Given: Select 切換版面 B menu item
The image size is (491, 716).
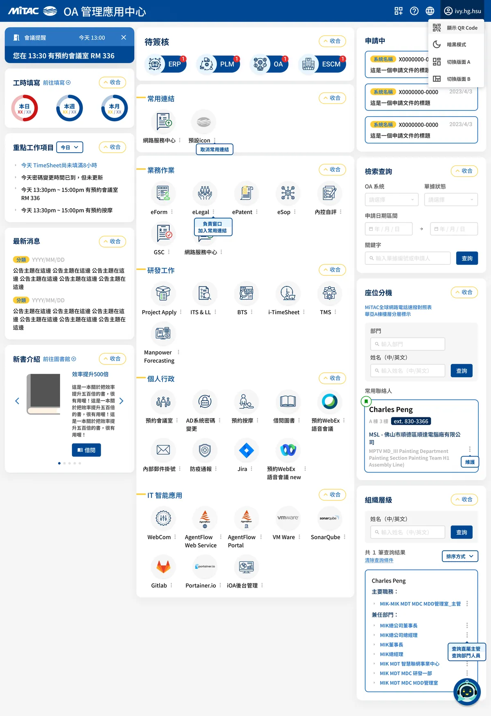Looking at the screenshot, I should (x=456, y=79).
